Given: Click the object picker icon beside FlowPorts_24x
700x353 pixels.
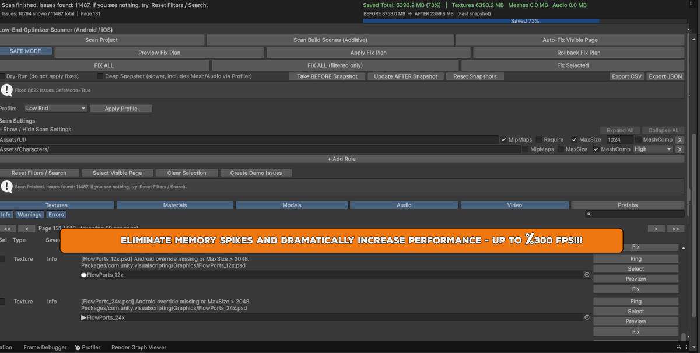Looking at the screenshot, I should 587,317.
